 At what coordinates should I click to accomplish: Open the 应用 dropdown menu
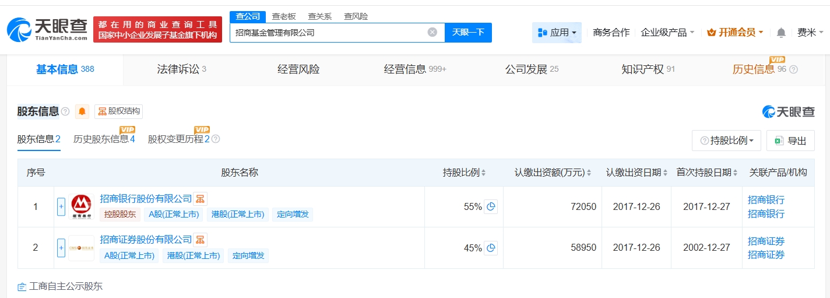tap(557, 33)
